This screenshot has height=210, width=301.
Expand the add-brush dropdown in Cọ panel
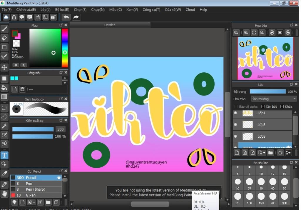34,202
